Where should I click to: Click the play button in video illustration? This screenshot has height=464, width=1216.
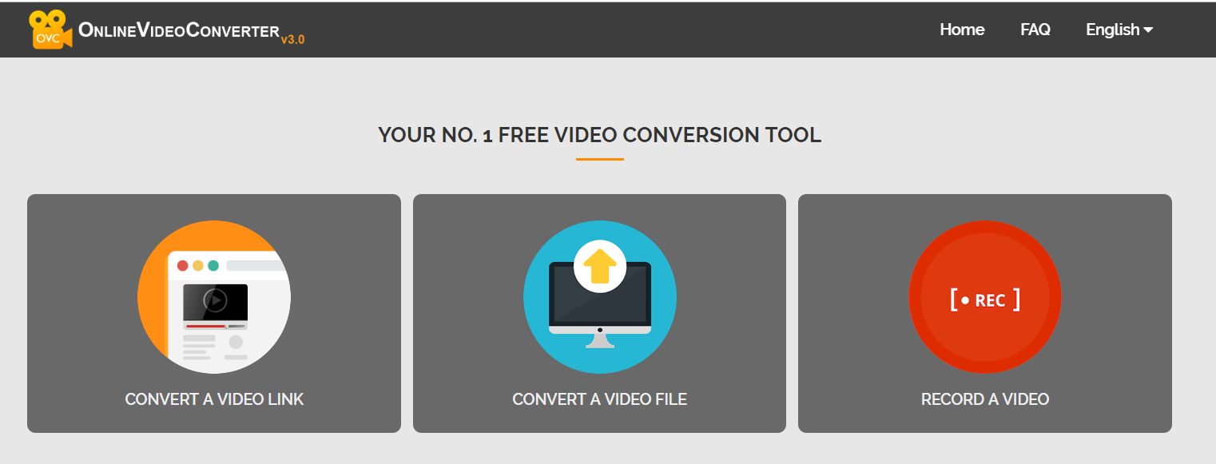(x=215, y=300)
